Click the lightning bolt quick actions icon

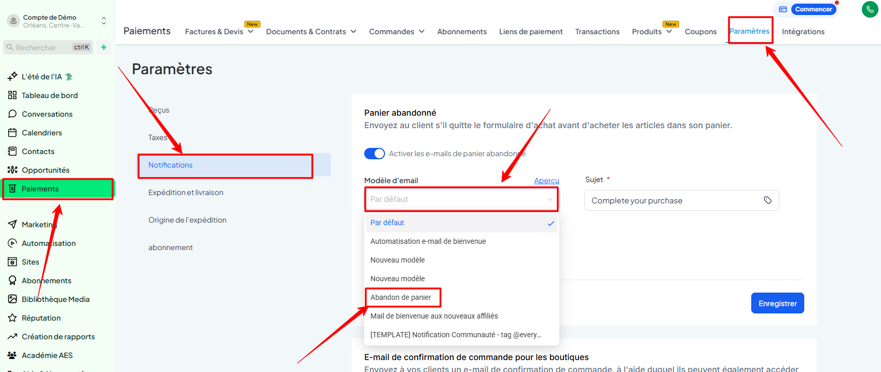104,47
